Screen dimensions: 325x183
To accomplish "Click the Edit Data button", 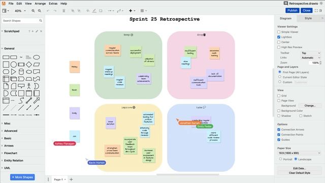I will pos(299,168).
